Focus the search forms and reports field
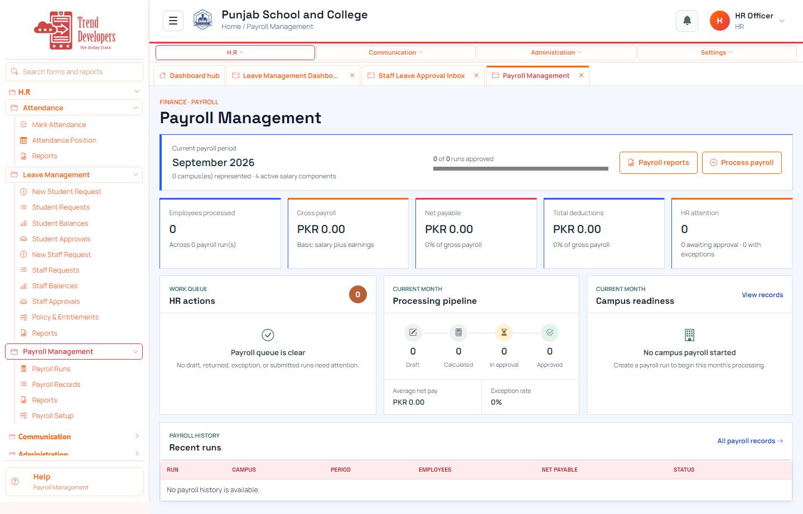 coord(74,72)
